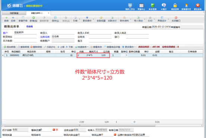Switch to the 功能导航 tab
Screen dimensions: 206x138
tap(14, 13)
